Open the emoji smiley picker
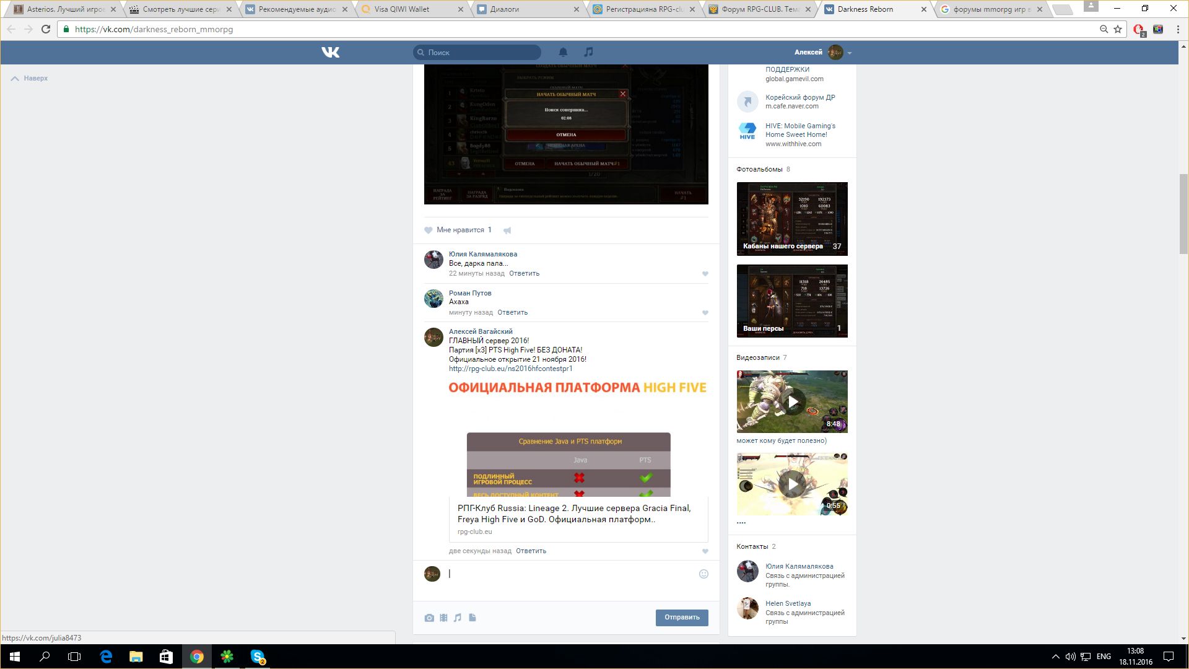This screenshot has height=669, width=1189. (x=703, y=574)
